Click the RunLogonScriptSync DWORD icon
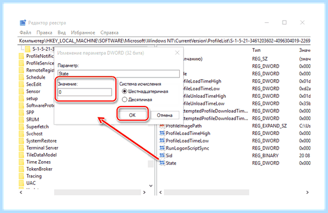328x213 pixels. [x=162, y=148]
